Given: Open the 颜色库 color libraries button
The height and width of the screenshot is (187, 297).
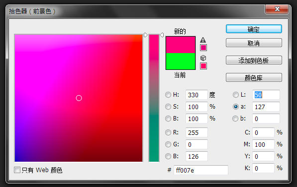Looking at the screenshot, I should point(254,77).
